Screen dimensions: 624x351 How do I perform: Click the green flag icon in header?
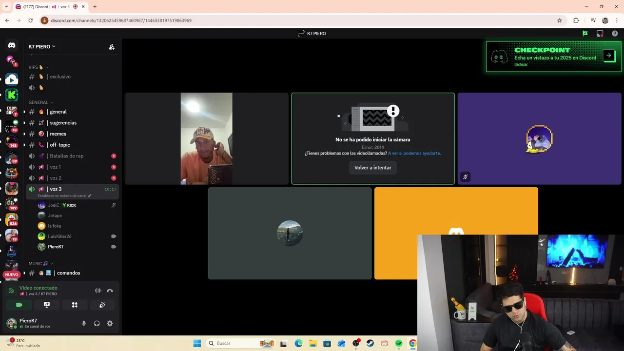pyautogui.click(x=585, y=34)
